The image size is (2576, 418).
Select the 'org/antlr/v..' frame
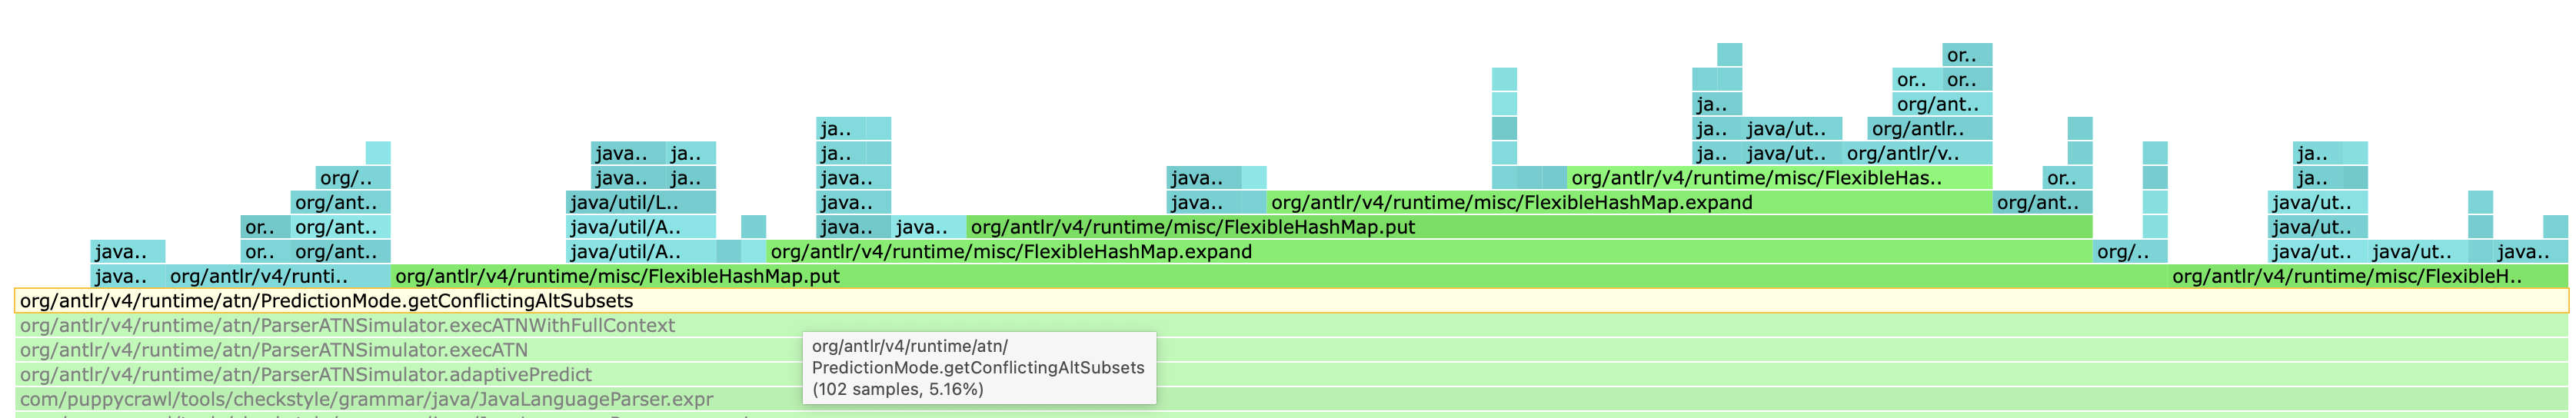click(x=1916, y=154)
